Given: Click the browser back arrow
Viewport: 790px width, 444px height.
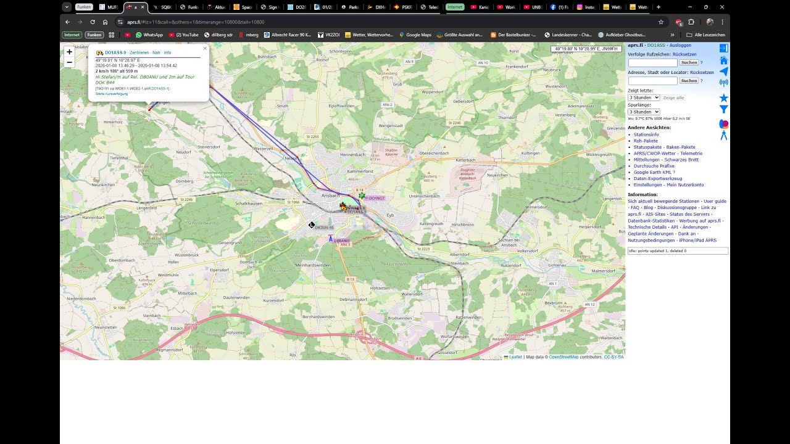Looking at the screenshot, I should click(x=68, y=22).
